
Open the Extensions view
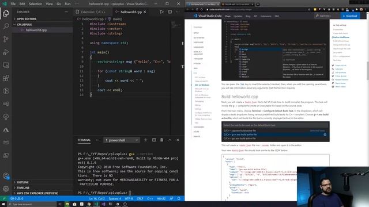click(6, 78)
